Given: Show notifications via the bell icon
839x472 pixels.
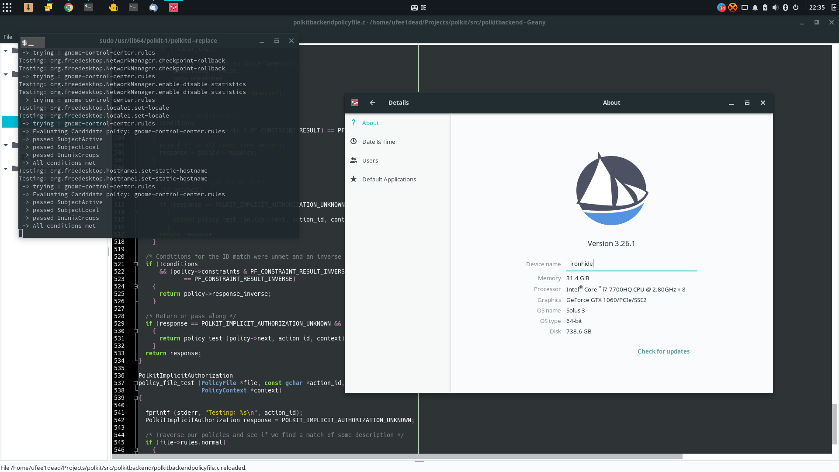Looking at the screenshot, I should (755, 7).
